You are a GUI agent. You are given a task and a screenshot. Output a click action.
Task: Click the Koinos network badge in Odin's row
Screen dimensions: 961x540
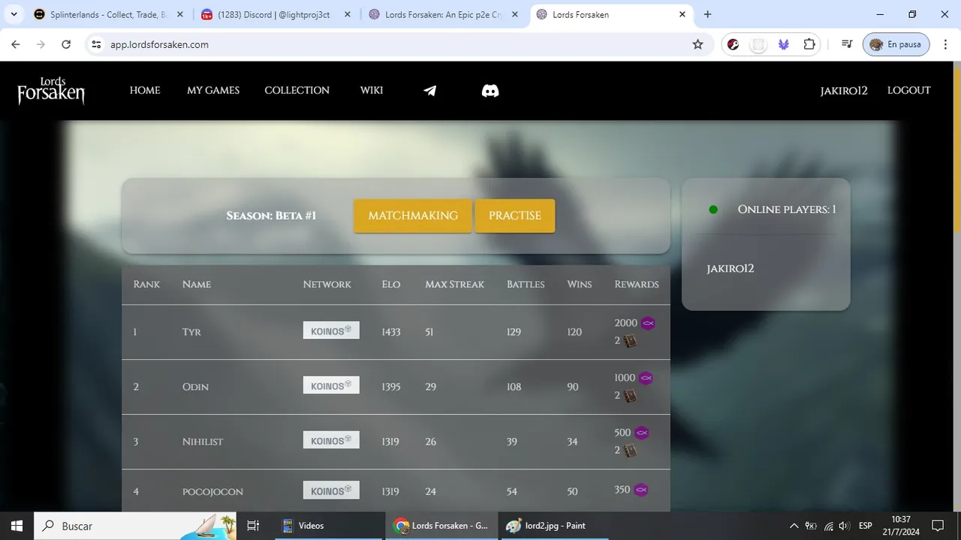tap(331, 385)
